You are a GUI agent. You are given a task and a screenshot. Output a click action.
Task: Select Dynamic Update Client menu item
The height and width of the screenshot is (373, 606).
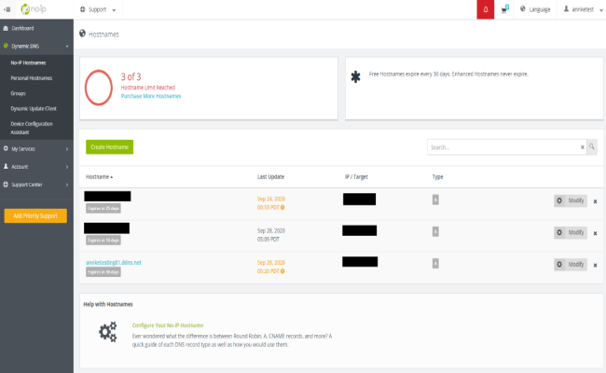click(x=34, y=109)
